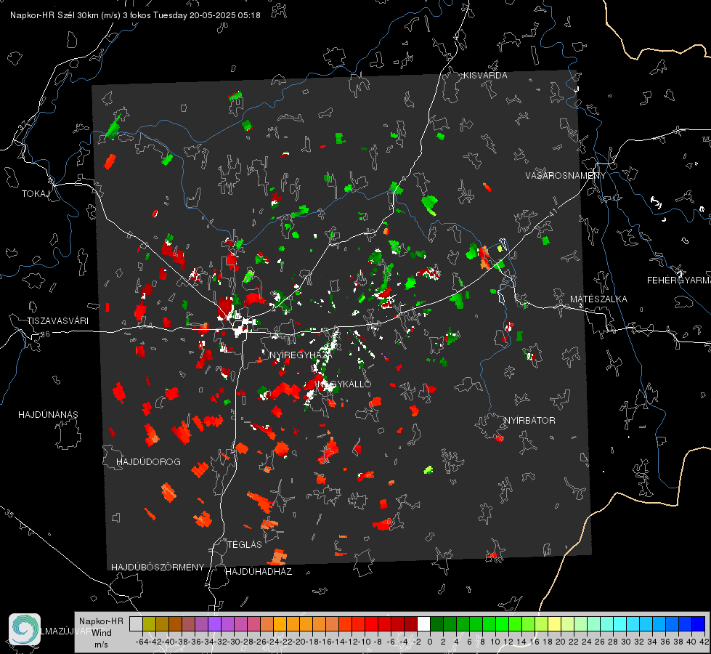Click the deepest blue last legend swatch
Image resolution: width=711 pixels, height=654 pixels.
pyautogui.click(x=699, y=623)
